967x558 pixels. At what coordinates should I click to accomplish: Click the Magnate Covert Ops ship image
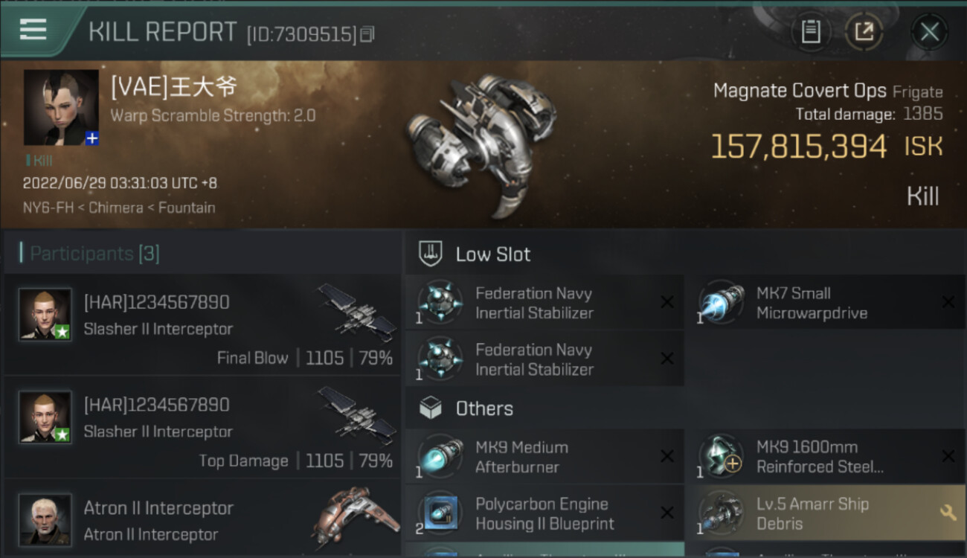click(x=480, y=141)
